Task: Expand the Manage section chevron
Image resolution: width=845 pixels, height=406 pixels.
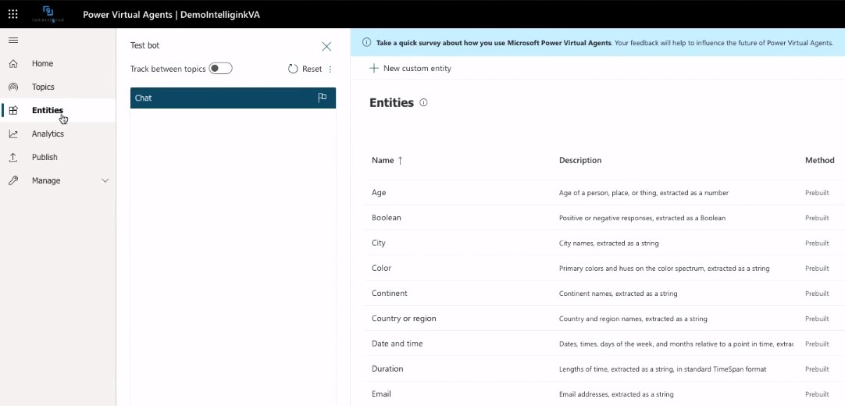Action: (105, 180)
